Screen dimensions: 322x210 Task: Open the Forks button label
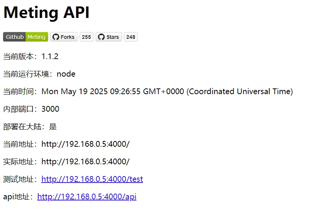[x=67, y=37]
